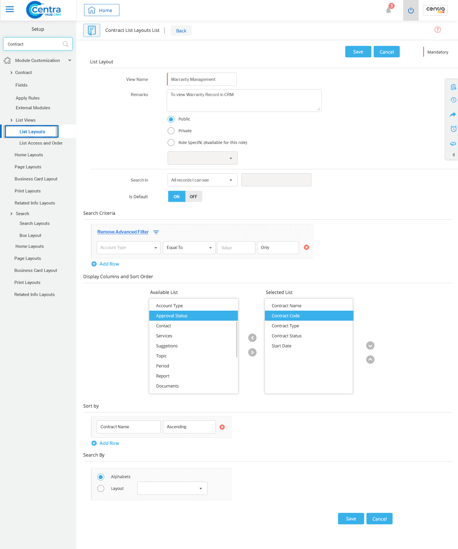Remove the Account Type filter row

point(306,247)
